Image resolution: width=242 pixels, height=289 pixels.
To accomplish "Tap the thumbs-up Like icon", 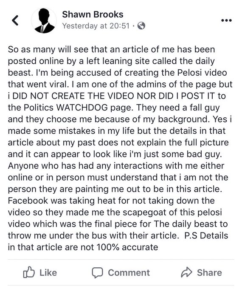I will [x=29, y=272].
